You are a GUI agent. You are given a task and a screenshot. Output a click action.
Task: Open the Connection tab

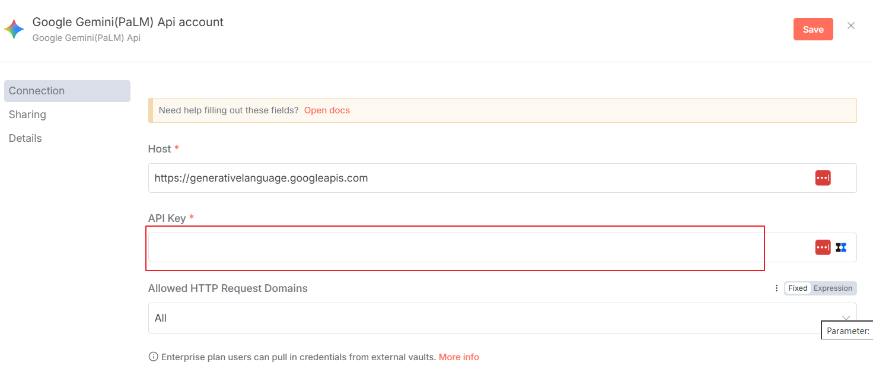[67, 91]
